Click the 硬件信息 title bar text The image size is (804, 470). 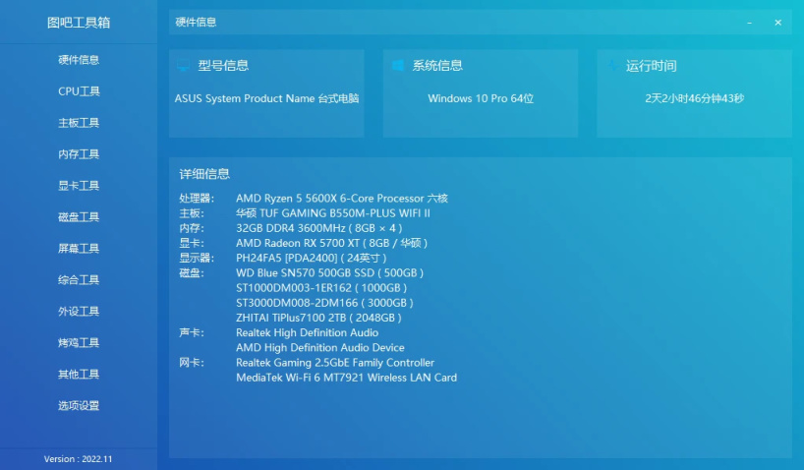(196, 22)
